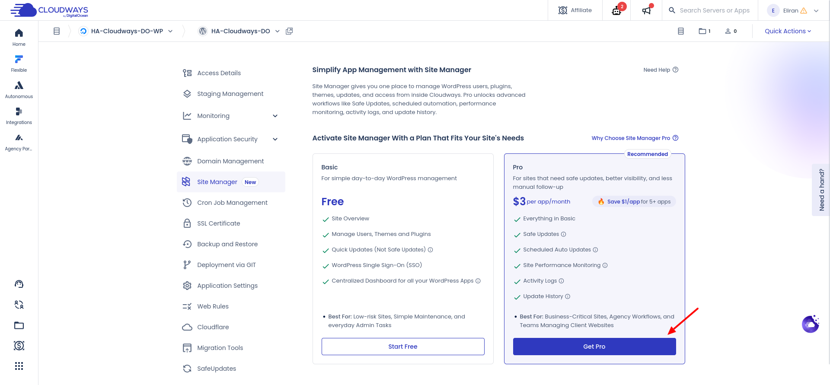Click the servers list icon in breadcrumb
830x385 pixels.
[x=57, y=31]
